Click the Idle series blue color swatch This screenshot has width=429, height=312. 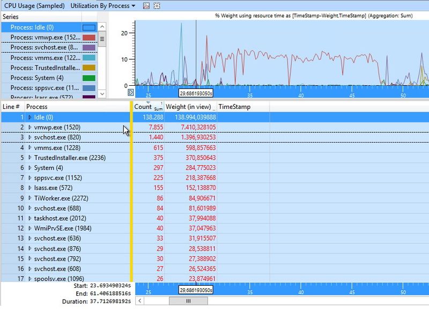click(x=89, y=27)
